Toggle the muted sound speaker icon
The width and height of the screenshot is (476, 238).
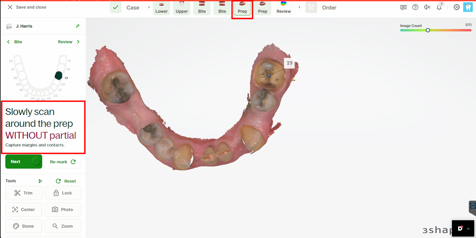427,7
